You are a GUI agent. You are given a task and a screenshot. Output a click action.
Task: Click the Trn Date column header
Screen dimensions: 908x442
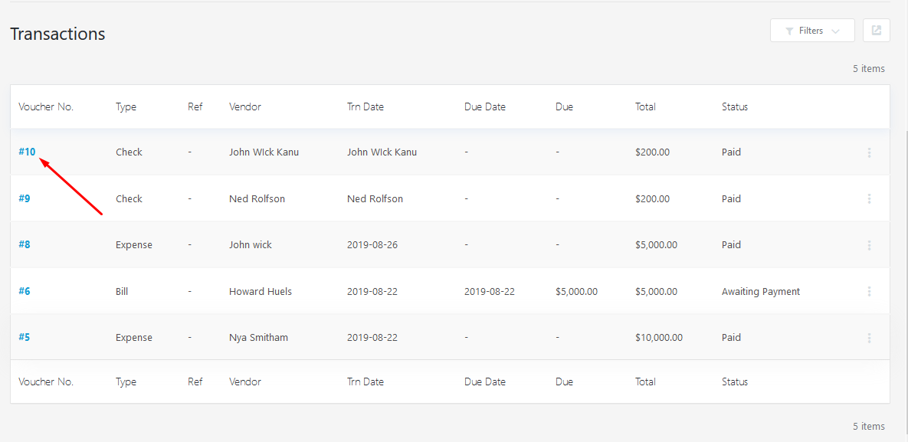coord(365,107)
